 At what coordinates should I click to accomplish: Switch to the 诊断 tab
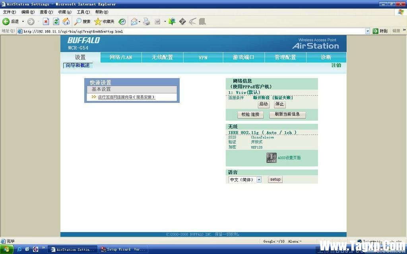pos(326,57)
